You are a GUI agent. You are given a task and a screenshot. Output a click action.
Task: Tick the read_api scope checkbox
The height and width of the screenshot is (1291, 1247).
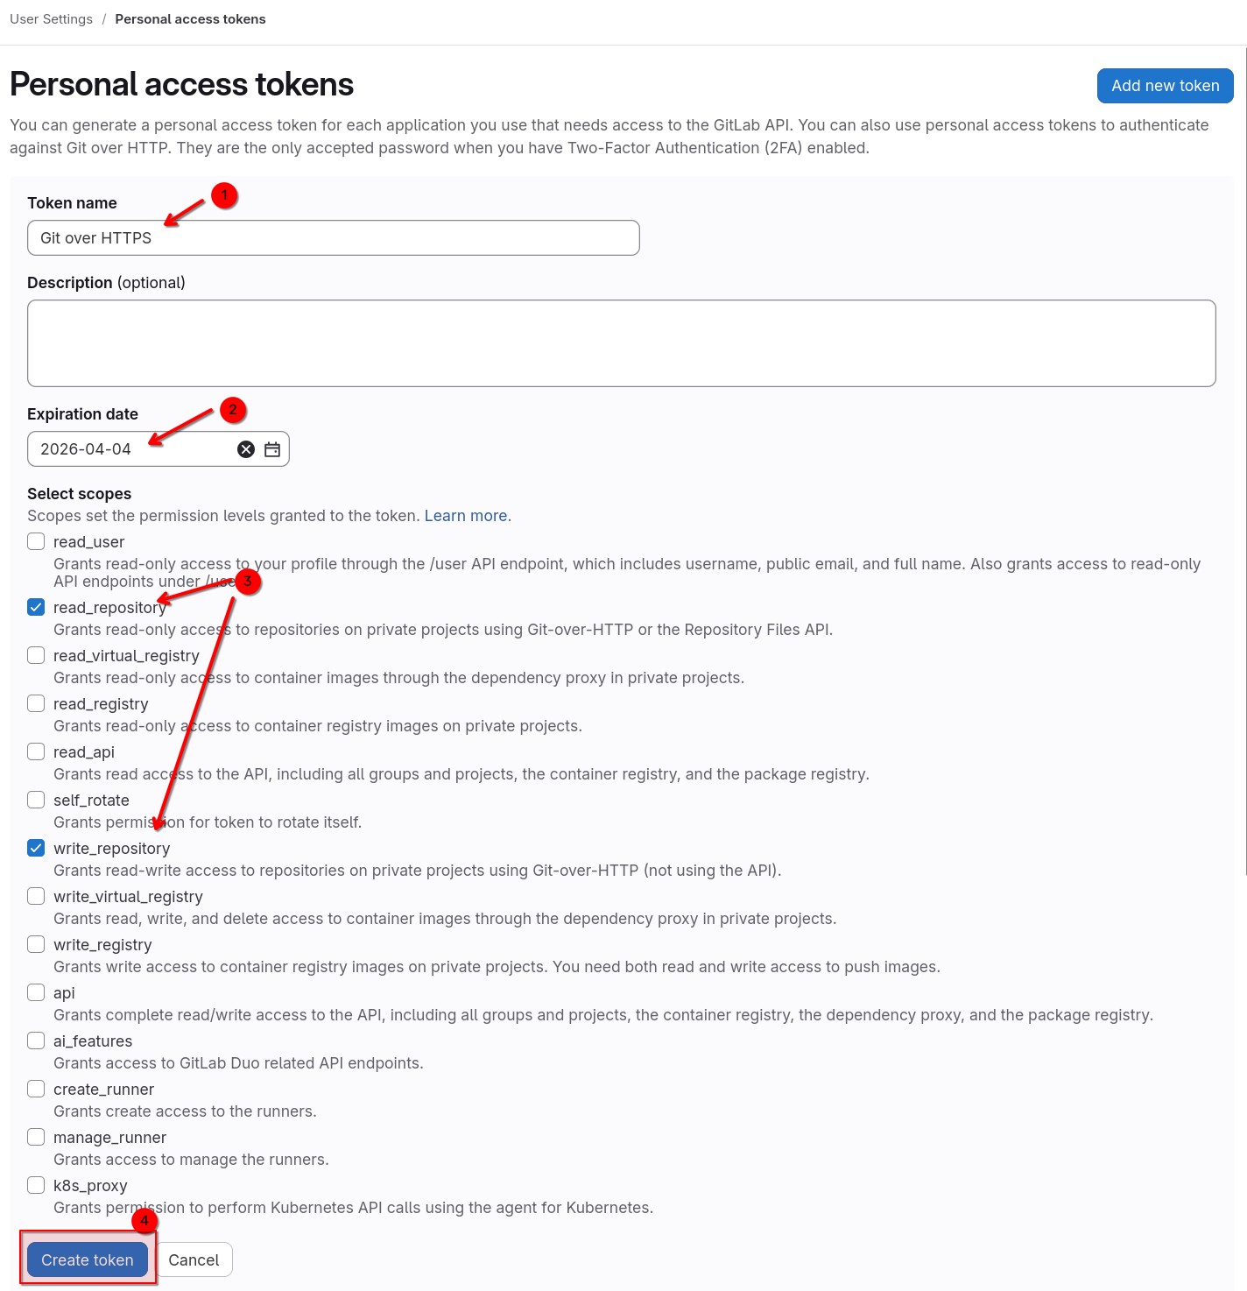(x=36, y=751)
